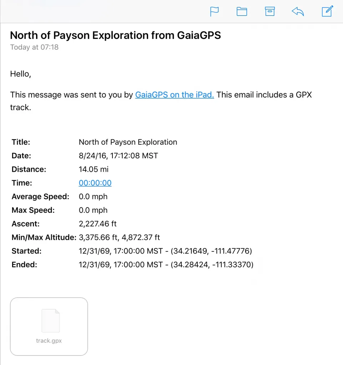343x365 pixels.
Task: Select the 'Ended:' field label
Action: coord(25,265)
